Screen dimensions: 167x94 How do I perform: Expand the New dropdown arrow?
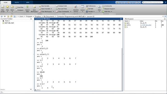click(x=8, y=11)
